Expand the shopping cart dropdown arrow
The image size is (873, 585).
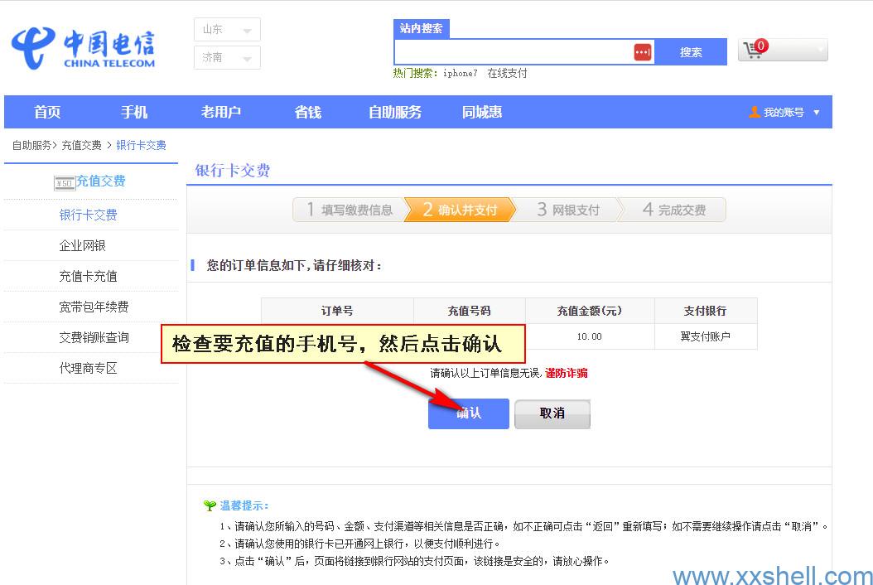820,51
